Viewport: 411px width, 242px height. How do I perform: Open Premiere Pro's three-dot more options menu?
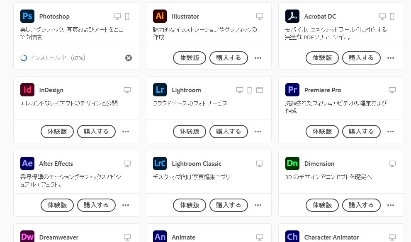[391, 132]
